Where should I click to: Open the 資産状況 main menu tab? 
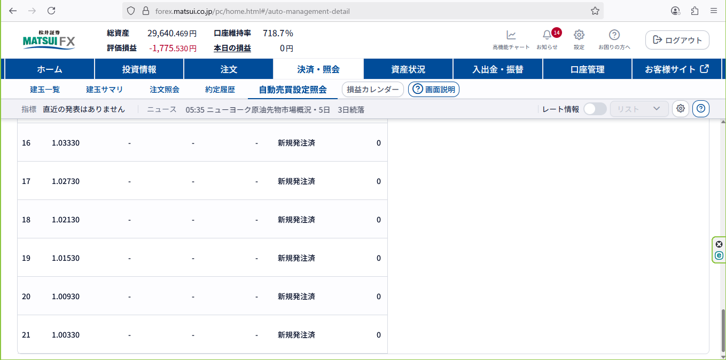[x=408, y=69]
